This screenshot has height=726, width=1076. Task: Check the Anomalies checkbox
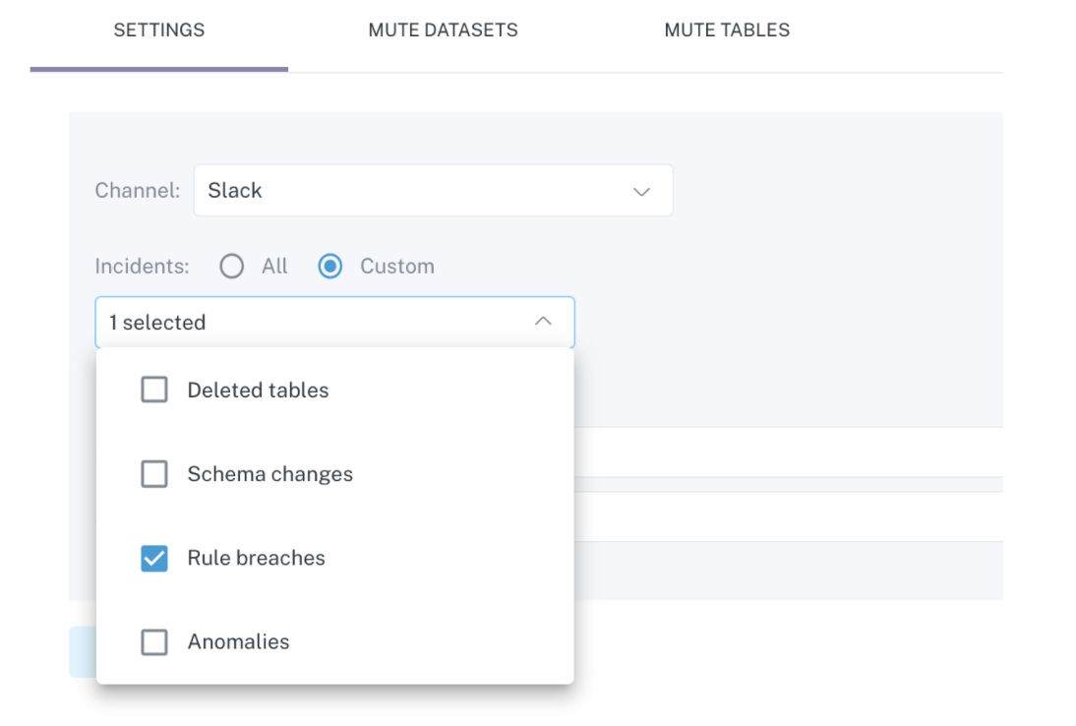tap(154, 642)
